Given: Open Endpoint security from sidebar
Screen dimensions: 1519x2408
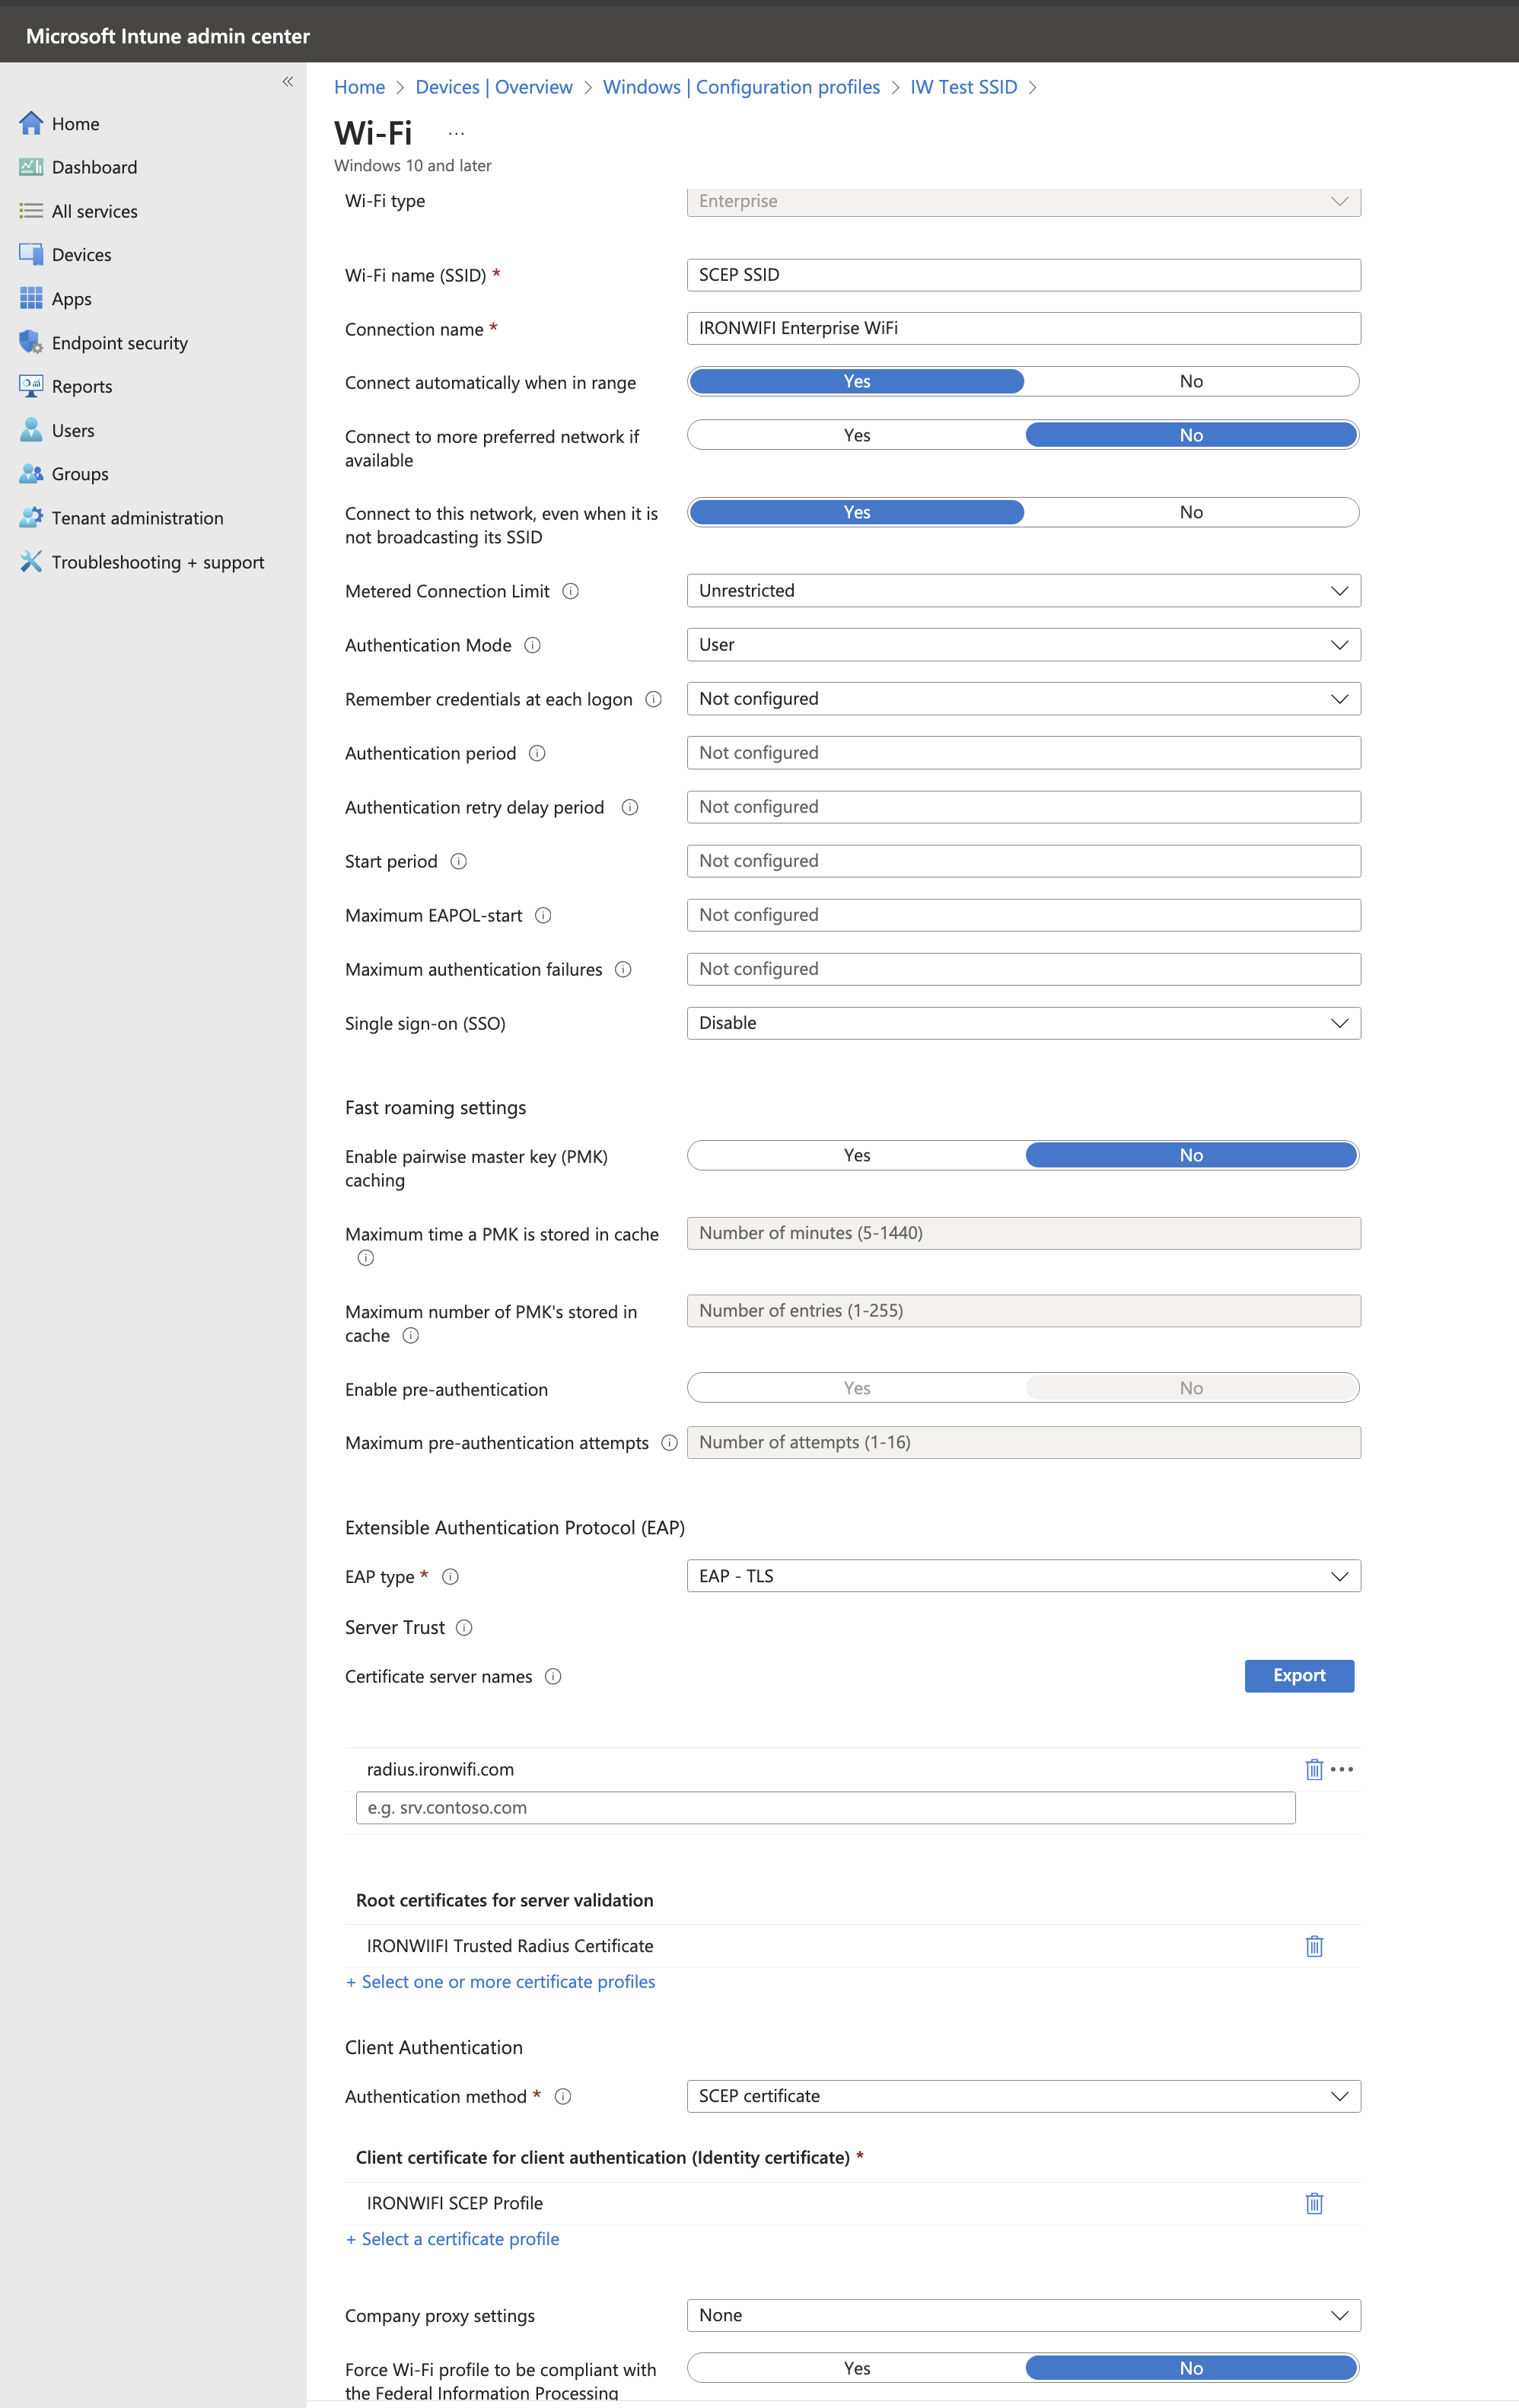Looking at the screenshot, I should (x=31, y=342).
